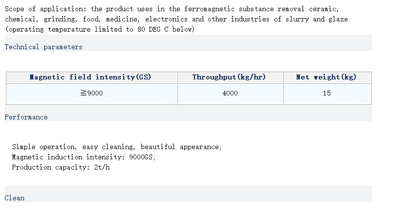This screenshot has width=406, height=212.
Task: Click the '9000GS;' value in Performance
Action: 142,157
